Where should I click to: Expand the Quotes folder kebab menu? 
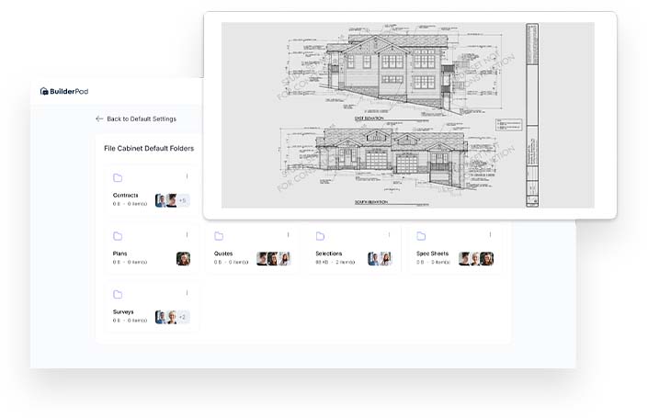(288, 235)
